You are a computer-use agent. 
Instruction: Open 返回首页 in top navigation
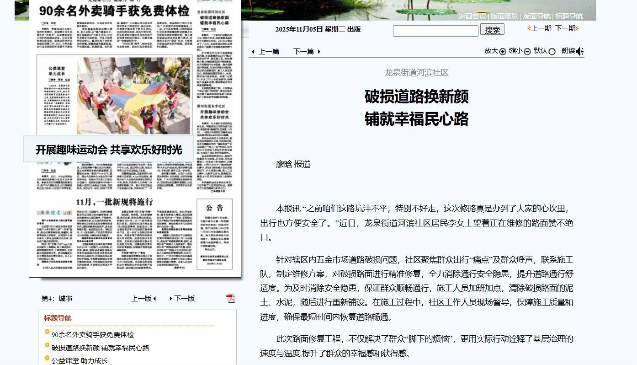click(472, 16)
